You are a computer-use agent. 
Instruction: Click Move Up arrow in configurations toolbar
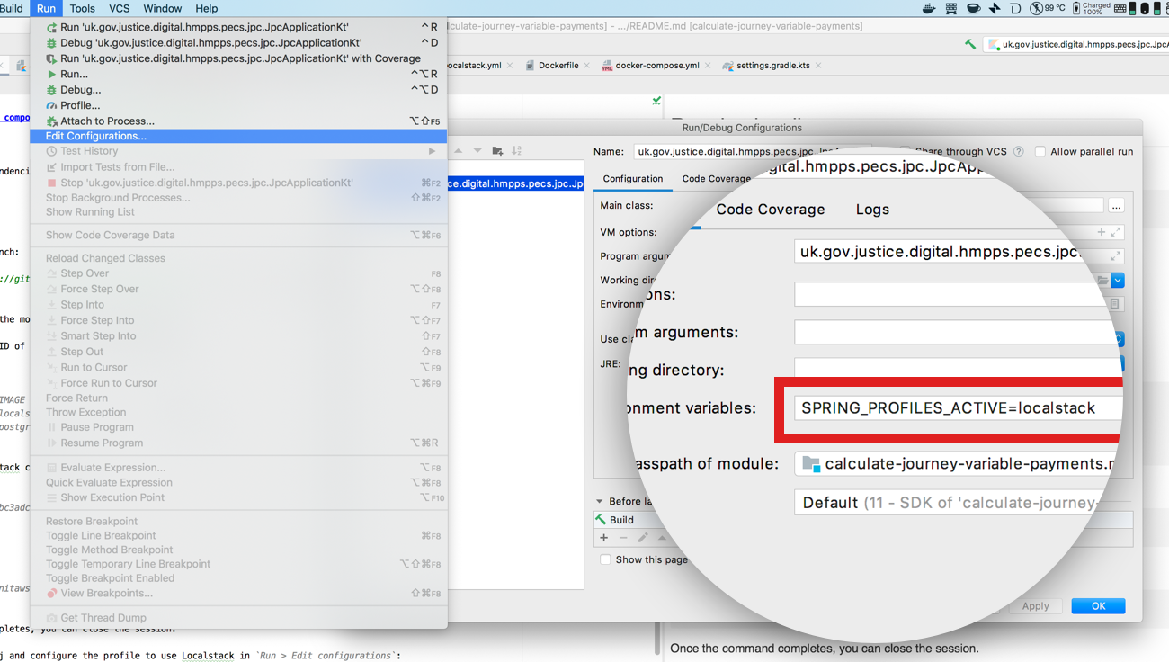click(459, 151)
